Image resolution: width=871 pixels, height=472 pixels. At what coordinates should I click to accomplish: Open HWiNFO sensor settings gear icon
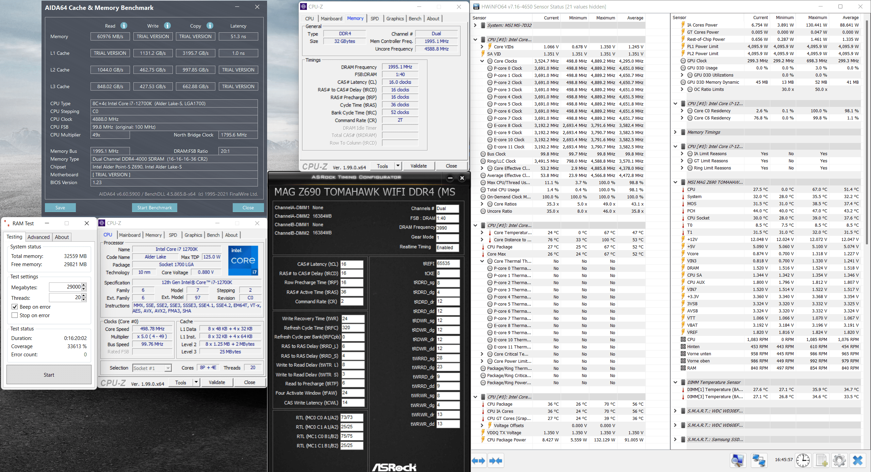[839, 460]
